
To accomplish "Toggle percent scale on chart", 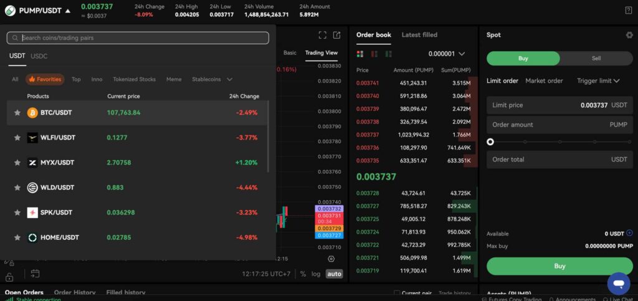I will [x=303, y=274].
